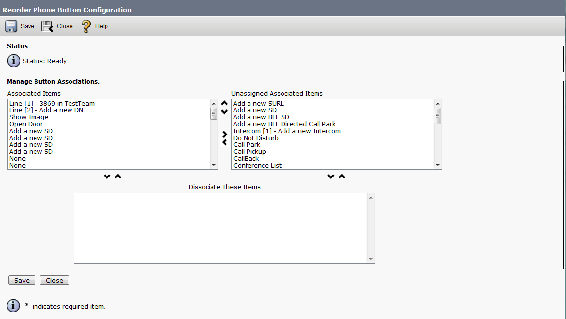Select 'Open Door' in Associated Items
This screenshot has height=319, width=566.
(x=26, y=124)
